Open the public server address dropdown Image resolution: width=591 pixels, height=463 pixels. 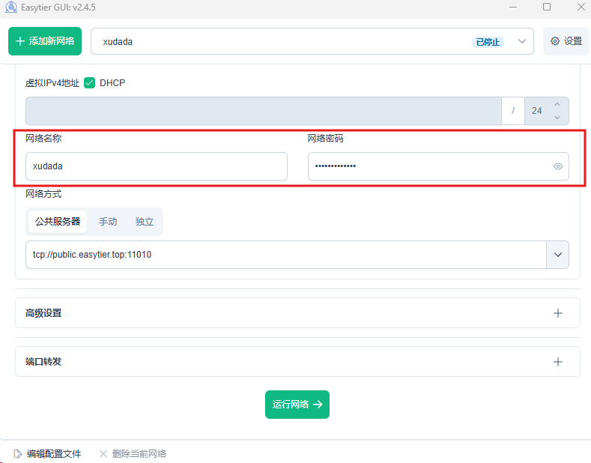pyautogui.click(x=557, y=255)
